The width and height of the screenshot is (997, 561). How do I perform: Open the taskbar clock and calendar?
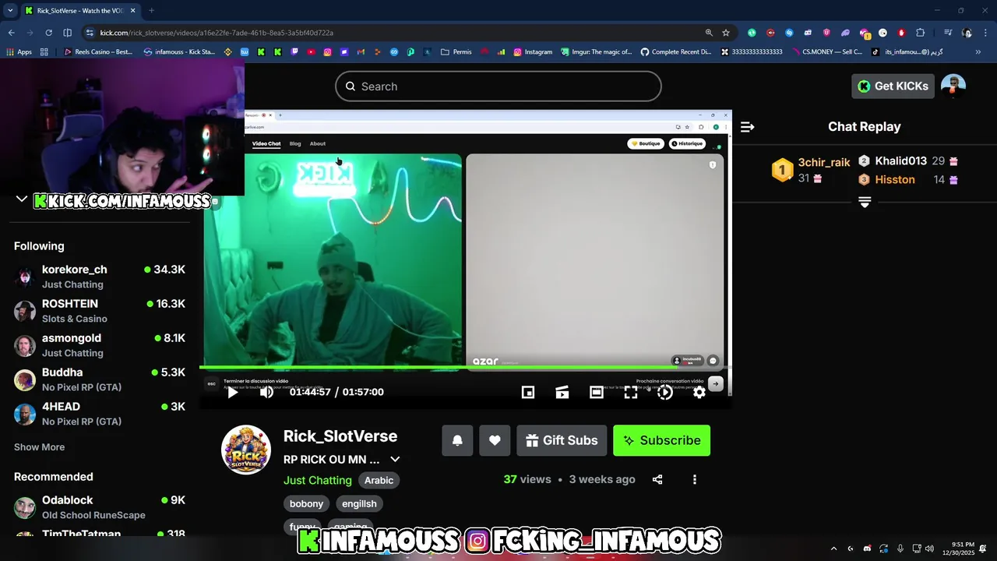coord(958,549)
